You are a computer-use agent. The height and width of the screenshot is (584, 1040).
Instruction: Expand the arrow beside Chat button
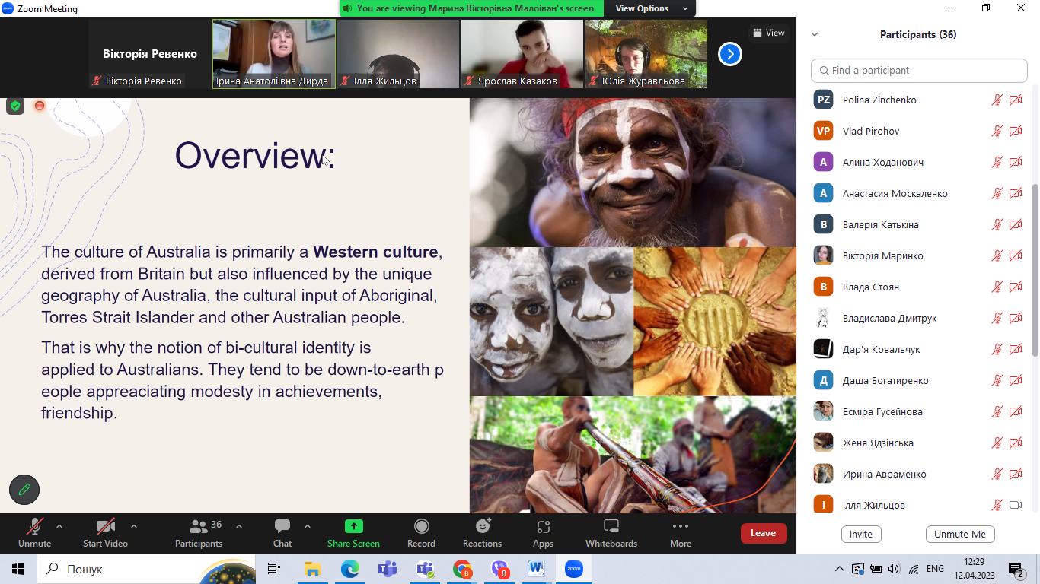pos(308,526)
